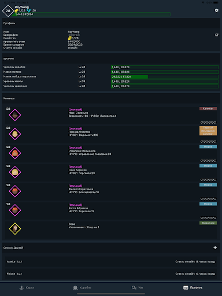Screen dimensions: 222x296
Task: Select the Профиль tab label
Action: point(196,287)
